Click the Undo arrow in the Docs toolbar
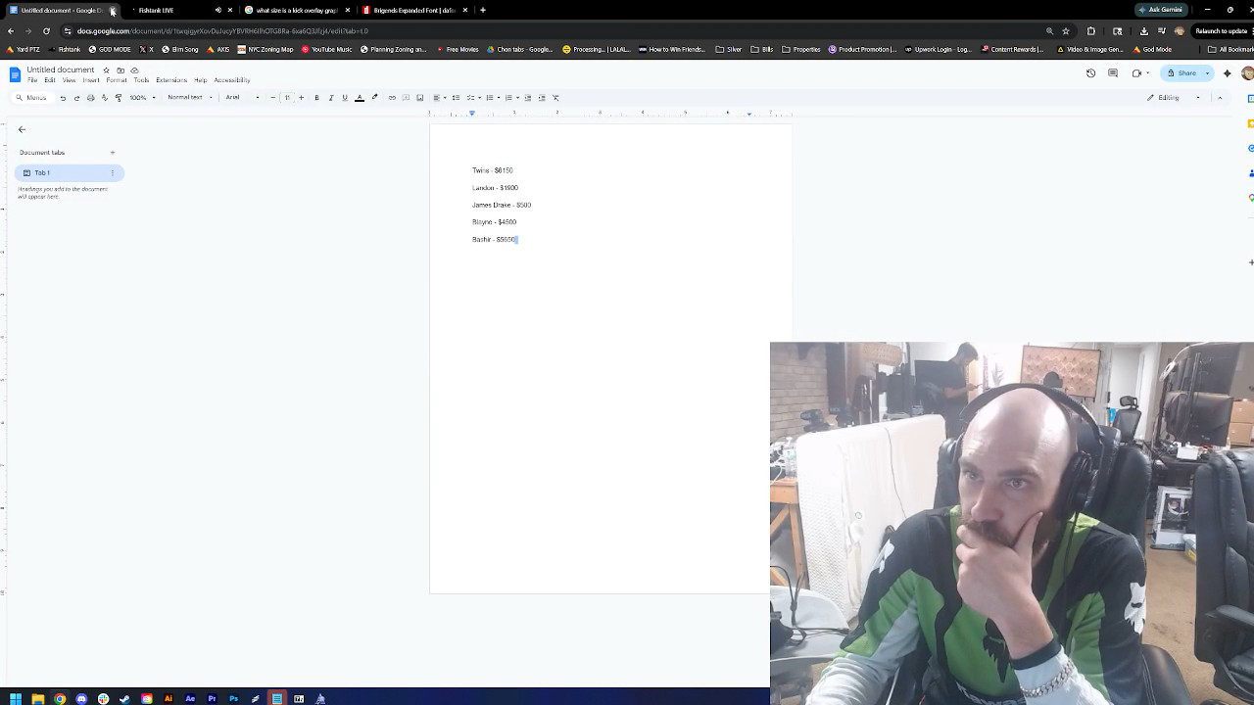 [x=63, y=98]
